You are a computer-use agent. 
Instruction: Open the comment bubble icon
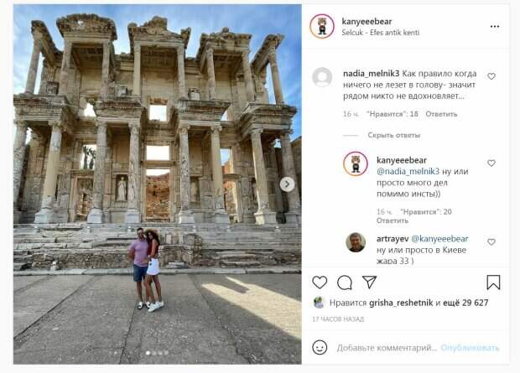click(345, 282)
